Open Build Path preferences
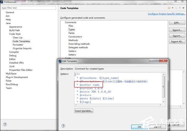Viewport: 187px width, 131px height. [15, 30]
